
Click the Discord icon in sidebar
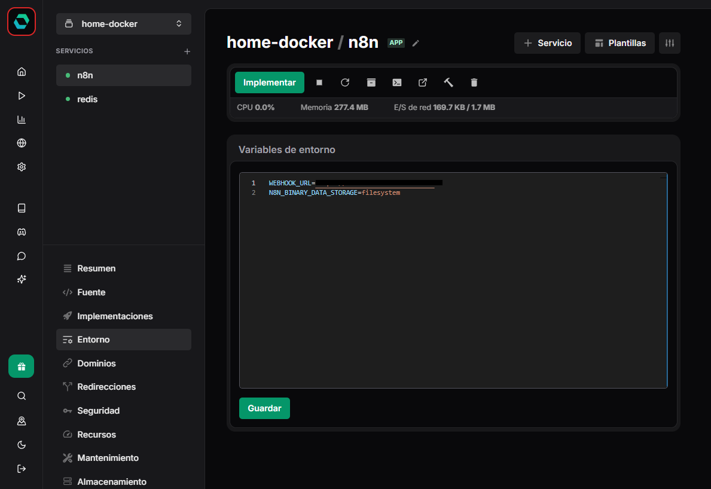pyautogui.click(x=22, y=232)
